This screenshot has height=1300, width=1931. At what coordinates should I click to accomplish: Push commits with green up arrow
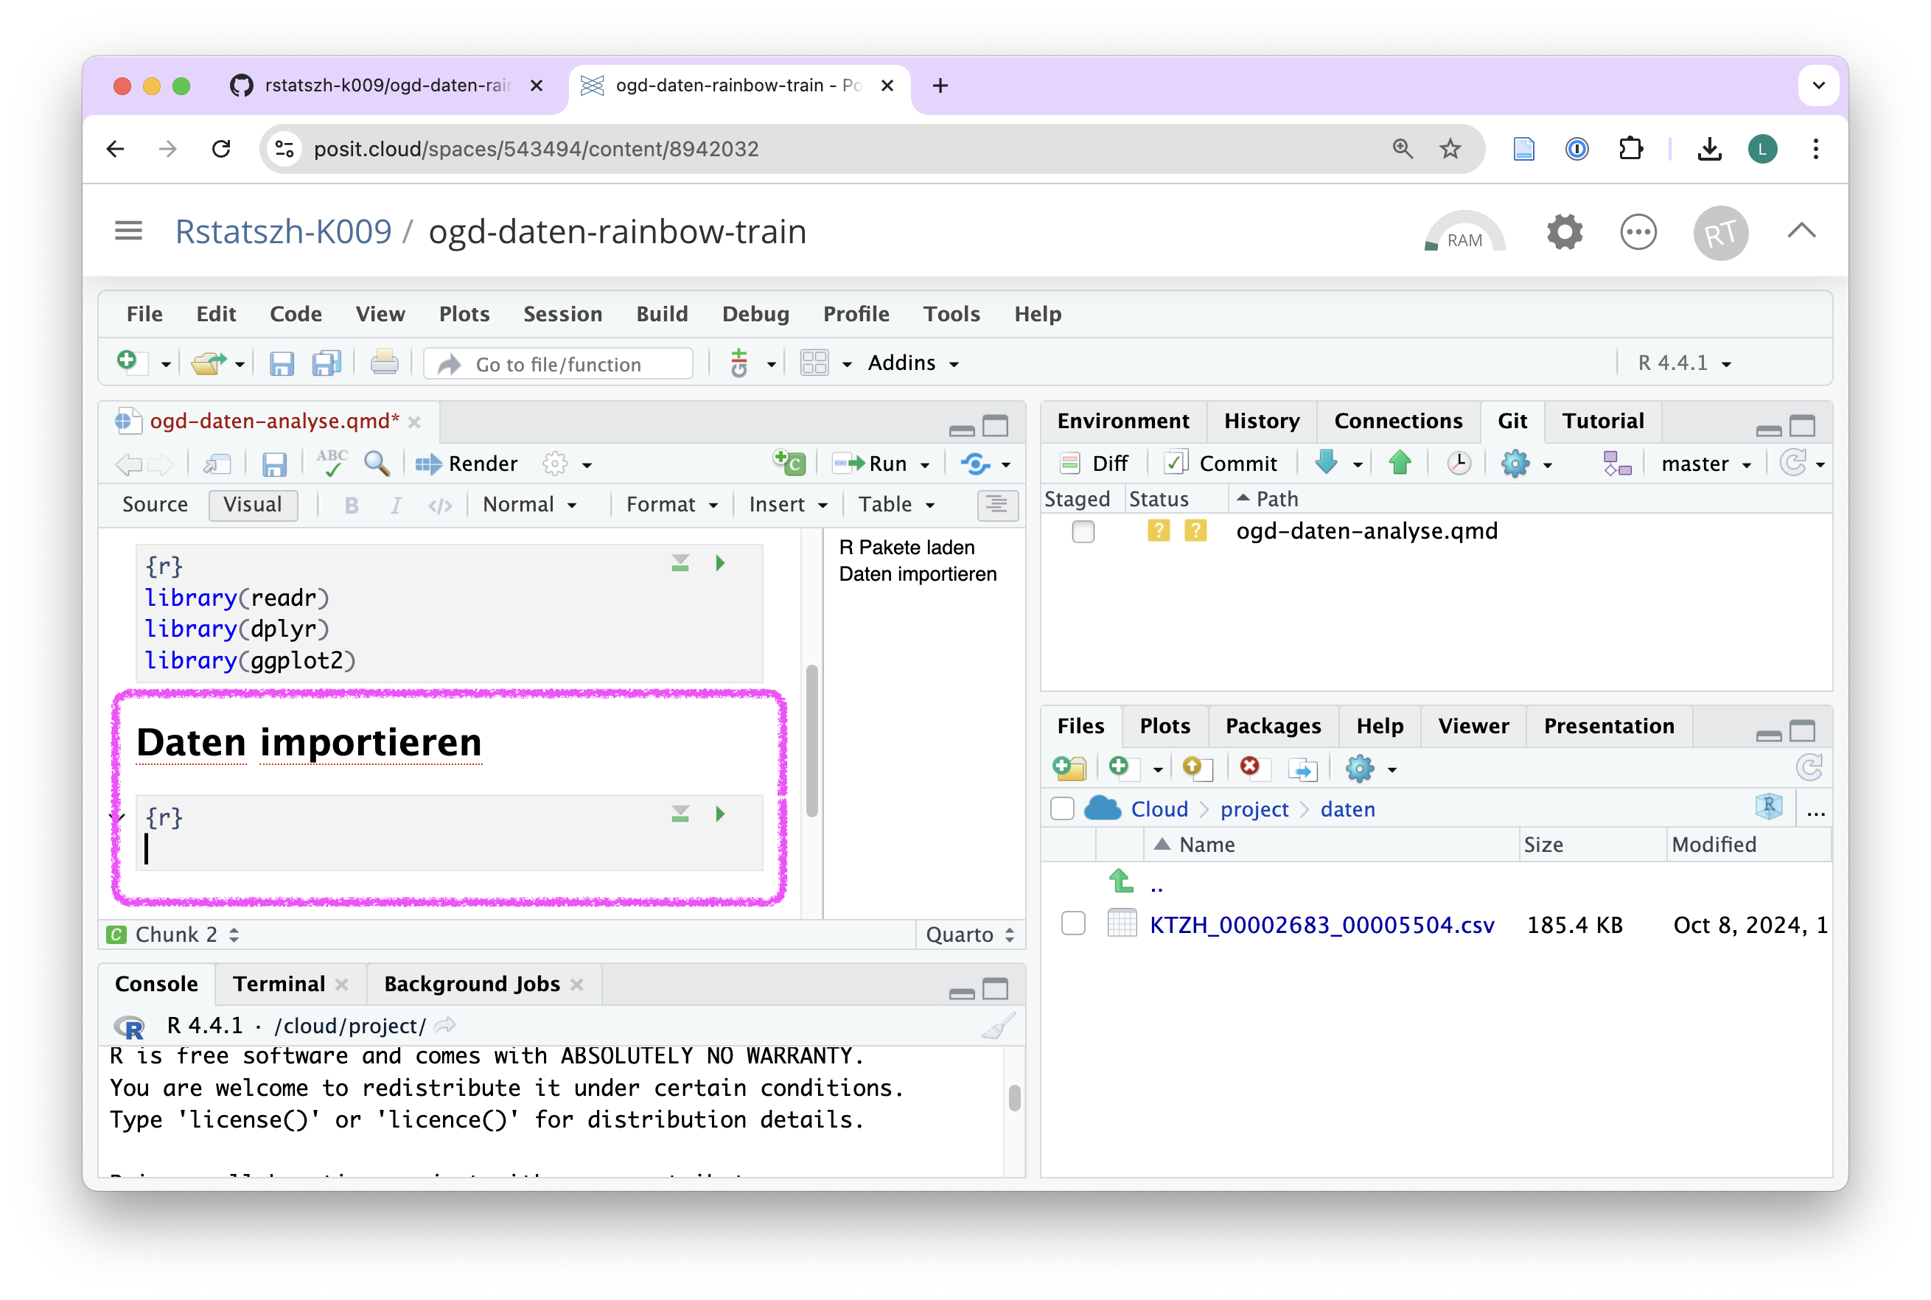coord(1400,462)
